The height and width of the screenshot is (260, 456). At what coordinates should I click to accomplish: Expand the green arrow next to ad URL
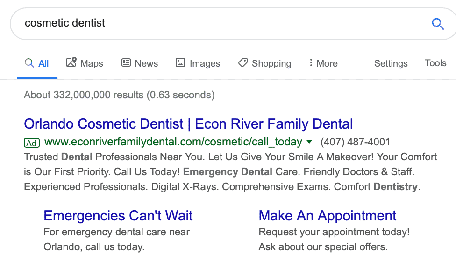coord(309,142)
